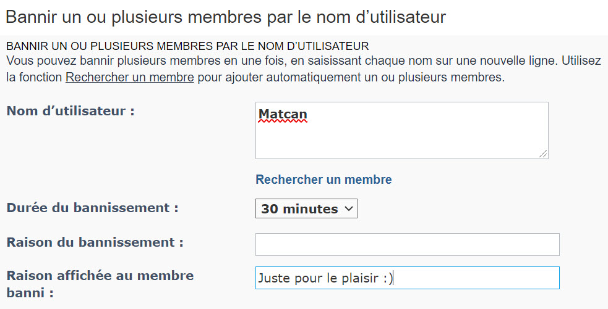Grab the username textarea resize handle
This screenshot has width=608, height=309.
(x=543, y=154)
